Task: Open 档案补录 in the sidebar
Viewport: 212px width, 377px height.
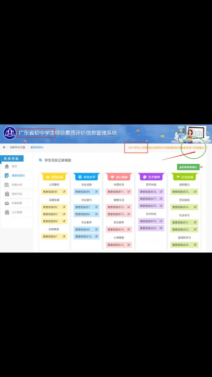Action: pos(17,185)
